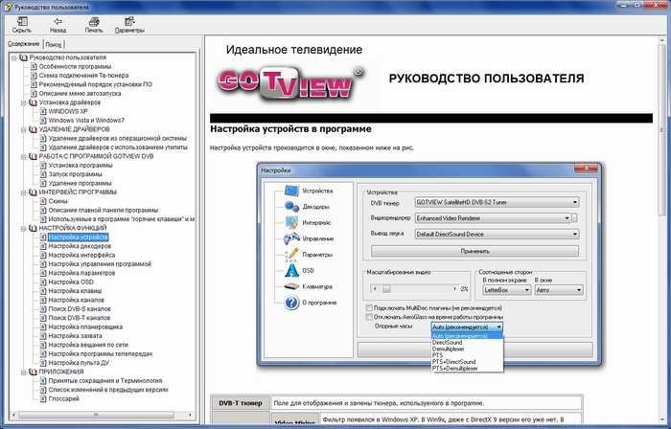Close the Настройки dialog in image
The height and width of the screenshot is (429, 671).
[587, 168]
